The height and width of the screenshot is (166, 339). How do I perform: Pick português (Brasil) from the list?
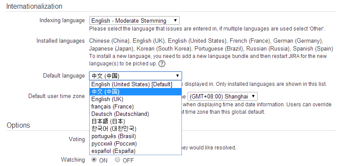[136, 136]
